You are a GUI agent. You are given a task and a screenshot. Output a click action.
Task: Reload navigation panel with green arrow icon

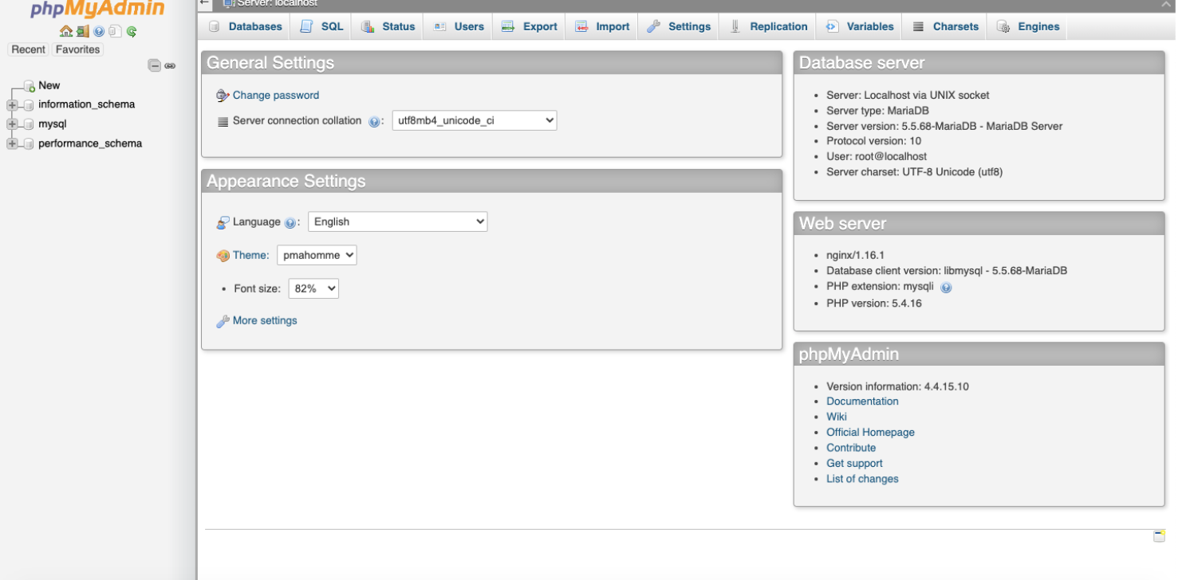pyautogui.click(x=132, y=32)
